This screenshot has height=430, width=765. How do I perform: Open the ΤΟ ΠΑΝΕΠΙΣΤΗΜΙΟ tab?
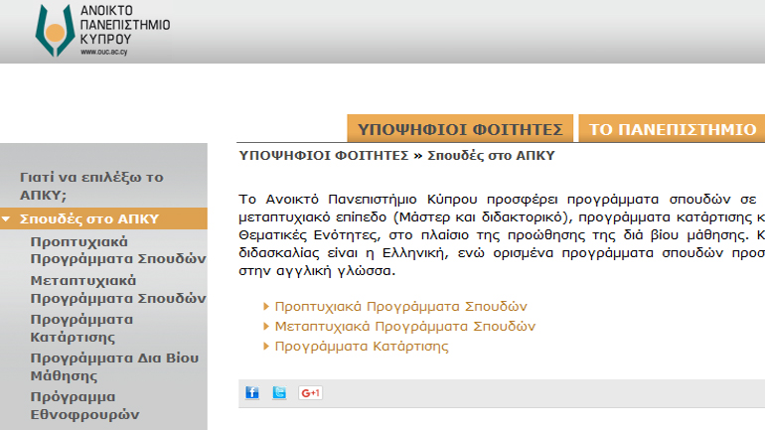[673, 129]
